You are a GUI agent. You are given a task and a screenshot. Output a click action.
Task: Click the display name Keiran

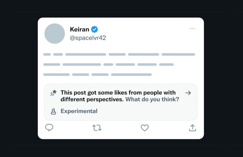pos(79,29)
